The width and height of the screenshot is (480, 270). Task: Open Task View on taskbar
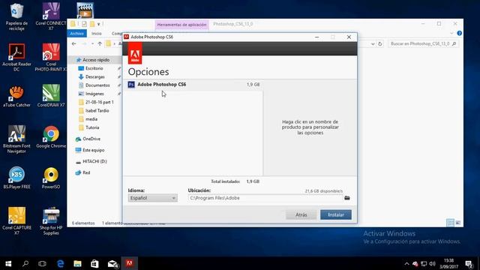click(x=42, y=263)
